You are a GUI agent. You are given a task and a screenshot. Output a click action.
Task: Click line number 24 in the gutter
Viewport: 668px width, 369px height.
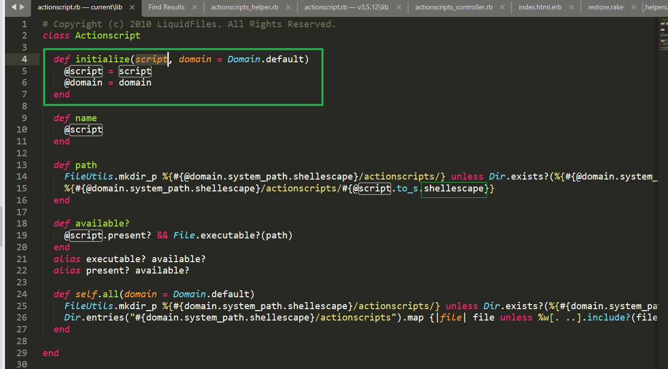tap(22, 294)
